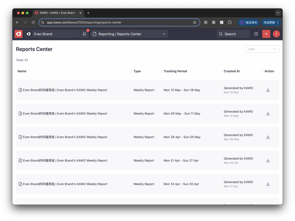295x221 pixels.
Task: Download the 21 Apr - 27 Apr weekly report
Action: [268, 161]
